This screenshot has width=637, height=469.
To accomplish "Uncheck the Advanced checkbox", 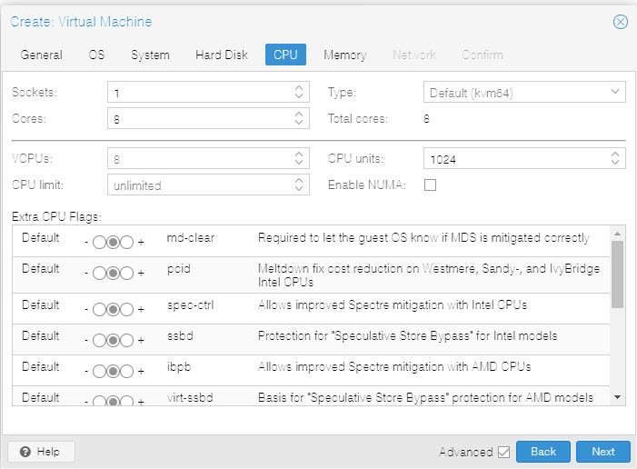I will tap(504, 452).
